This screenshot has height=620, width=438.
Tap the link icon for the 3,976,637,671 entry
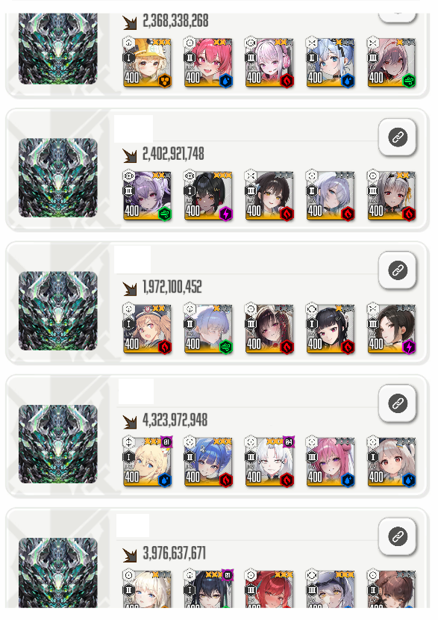[x=397, y=537]
